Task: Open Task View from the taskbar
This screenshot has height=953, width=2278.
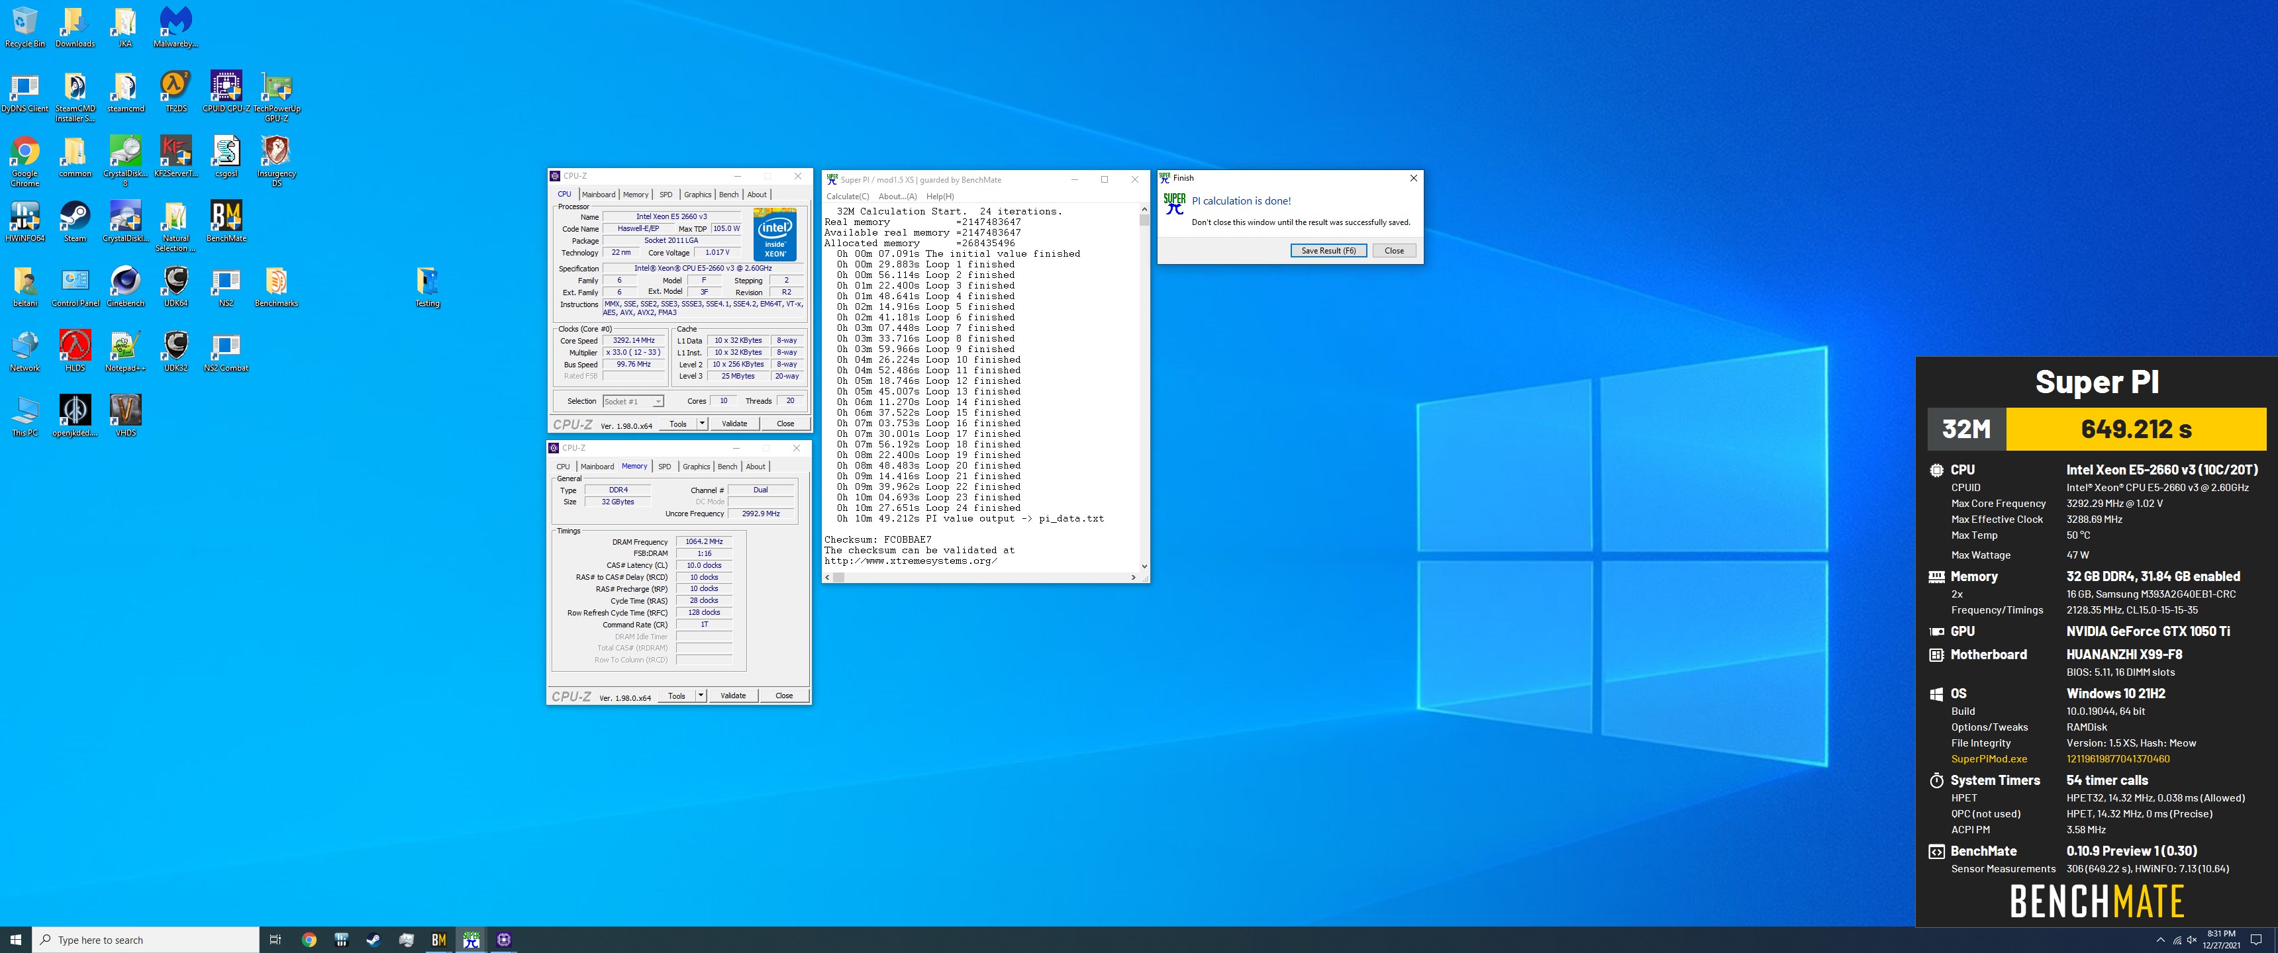Action: [x=275, y=940]
